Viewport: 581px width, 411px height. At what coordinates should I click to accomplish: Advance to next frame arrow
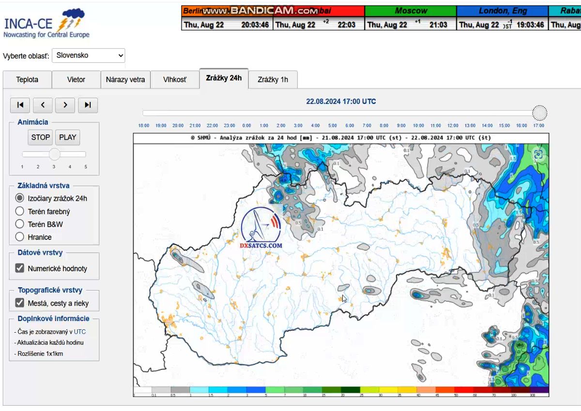pos(65,105)
